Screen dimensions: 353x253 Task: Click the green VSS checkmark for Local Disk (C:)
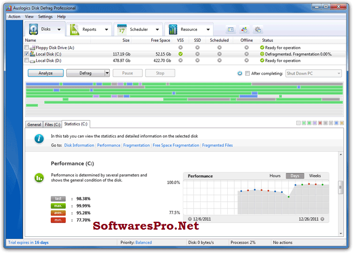[x=180, y=54]
